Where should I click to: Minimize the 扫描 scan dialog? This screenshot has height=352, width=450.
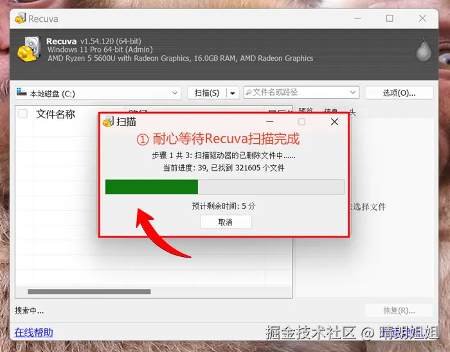pyautogui.click(x=270, y=122)
